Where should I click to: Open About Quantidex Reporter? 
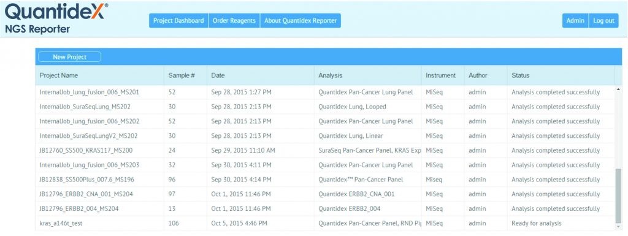click(x=301, y=21)
